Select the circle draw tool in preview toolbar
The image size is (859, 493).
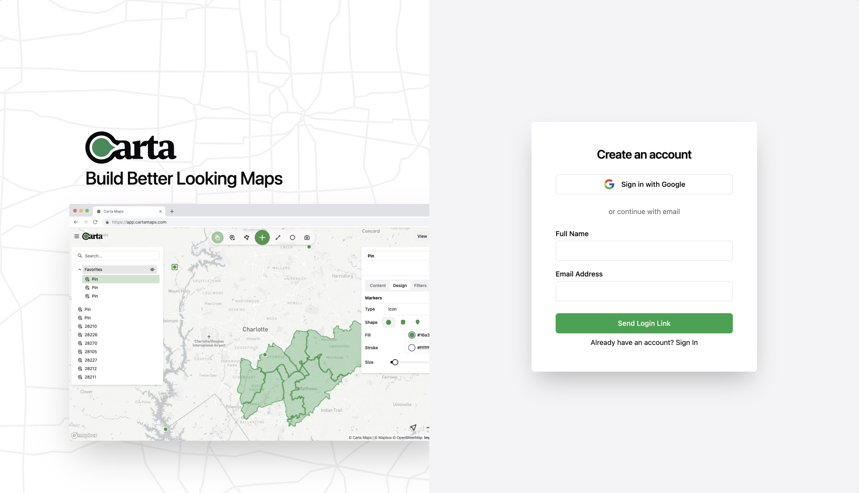tap(293, 238)
